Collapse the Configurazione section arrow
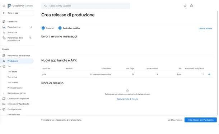 point(0,110)
